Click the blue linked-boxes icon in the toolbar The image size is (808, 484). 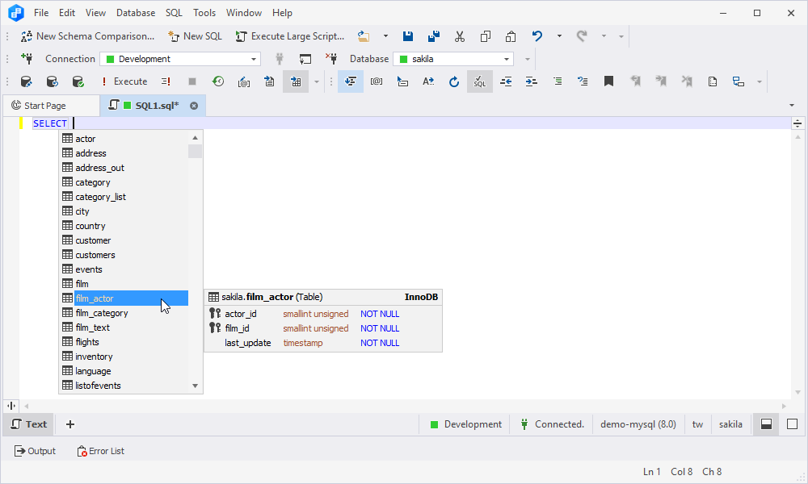click(739, 81)
